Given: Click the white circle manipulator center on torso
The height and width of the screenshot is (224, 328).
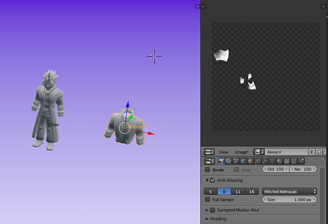Looking at the screenshot, I should pyautogui.click(x=125, y=128).
